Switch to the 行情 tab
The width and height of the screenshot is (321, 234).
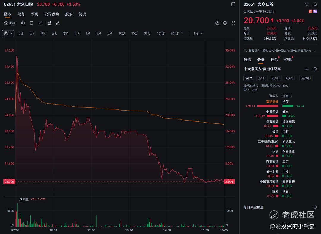(247, 60)
